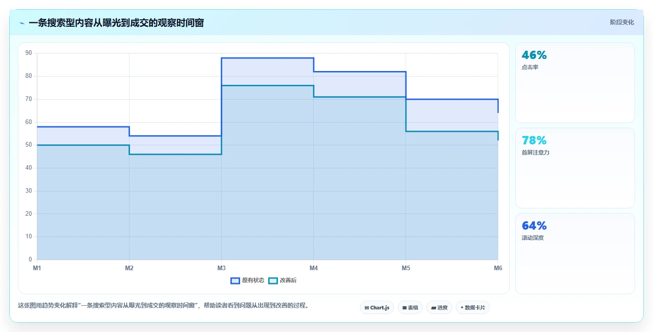Open the 46% 点击率 card
The height and width of the screenshot is (332, 653).
pos(575,83)
